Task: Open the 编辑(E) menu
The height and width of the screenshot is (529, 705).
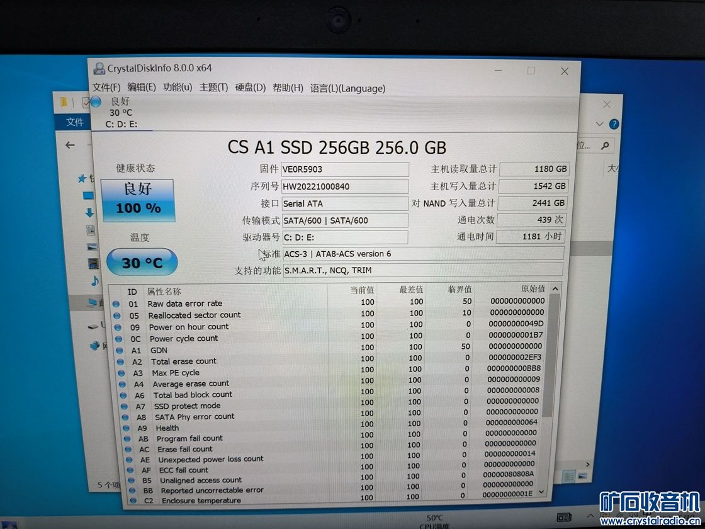Action: pyautogui.click(x=141, y=88)
